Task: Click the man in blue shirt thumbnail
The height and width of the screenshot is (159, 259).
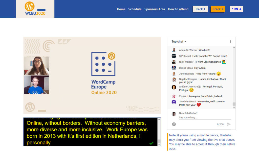Action: (36, 85)
